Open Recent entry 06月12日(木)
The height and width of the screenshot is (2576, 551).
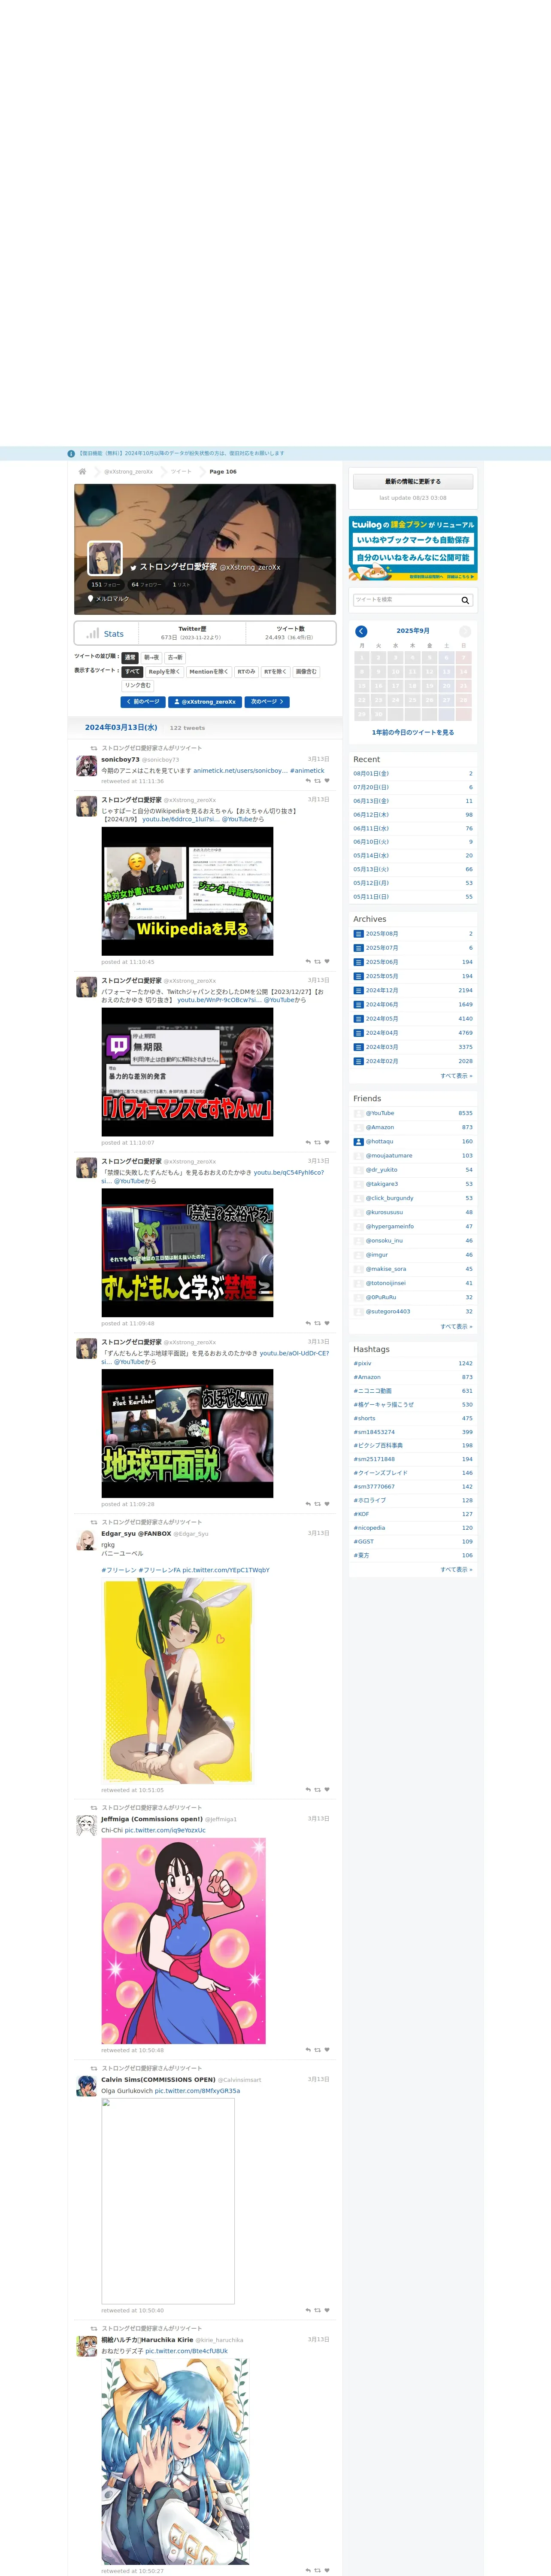(371, 814)
